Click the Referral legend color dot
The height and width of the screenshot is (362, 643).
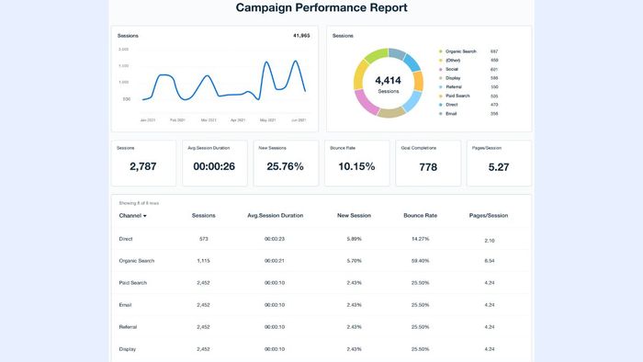point(441,87)
